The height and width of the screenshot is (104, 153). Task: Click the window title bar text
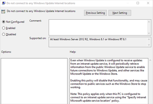[41, 3]
